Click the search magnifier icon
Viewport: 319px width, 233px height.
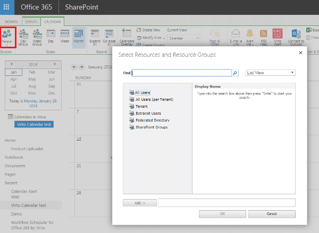[235, 73]
